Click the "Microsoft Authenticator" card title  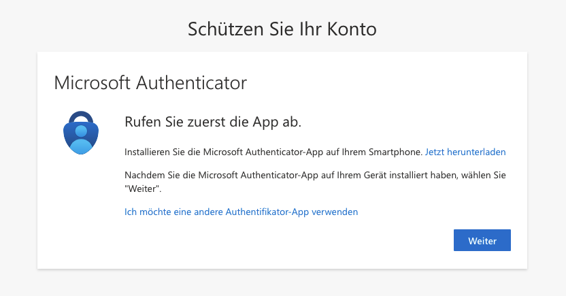coord(150,83)
